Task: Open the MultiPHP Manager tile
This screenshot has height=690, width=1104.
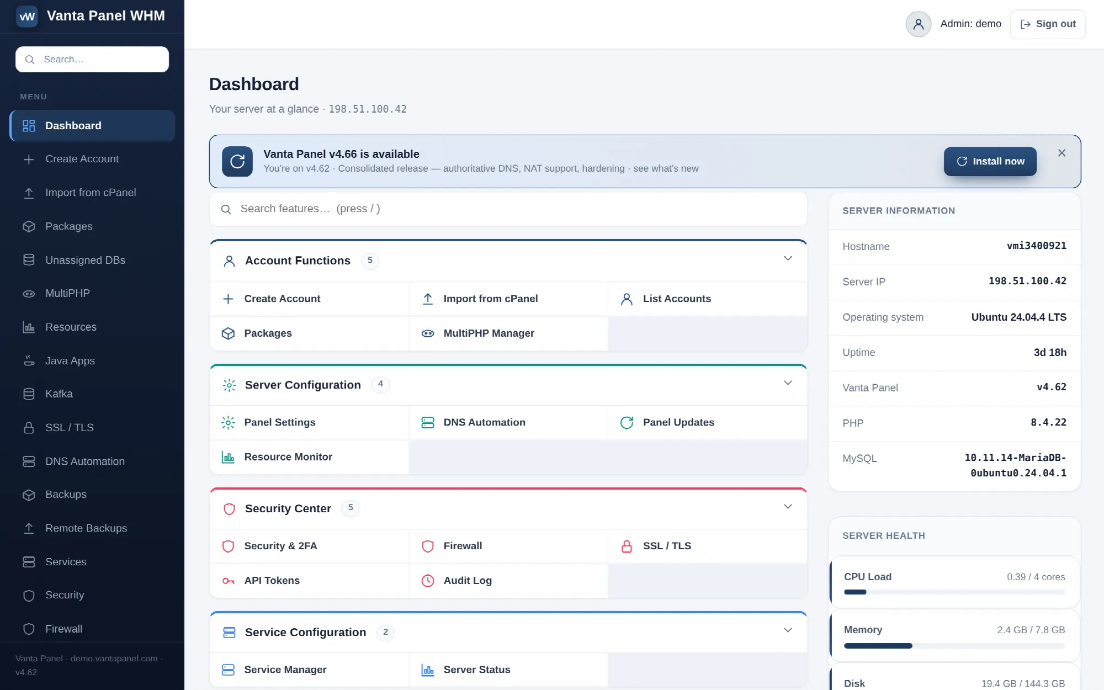Action: 508,333
